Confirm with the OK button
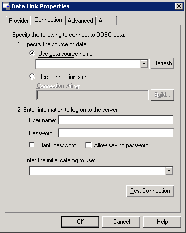The height and width of the screenshot is (233, 186). click(x=80, y=222)
